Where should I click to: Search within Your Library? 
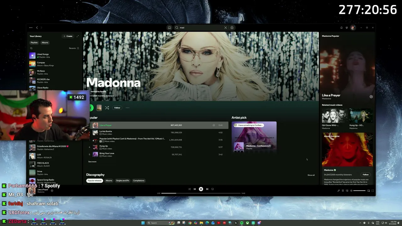pyautogui.click(x=31, y=48)
